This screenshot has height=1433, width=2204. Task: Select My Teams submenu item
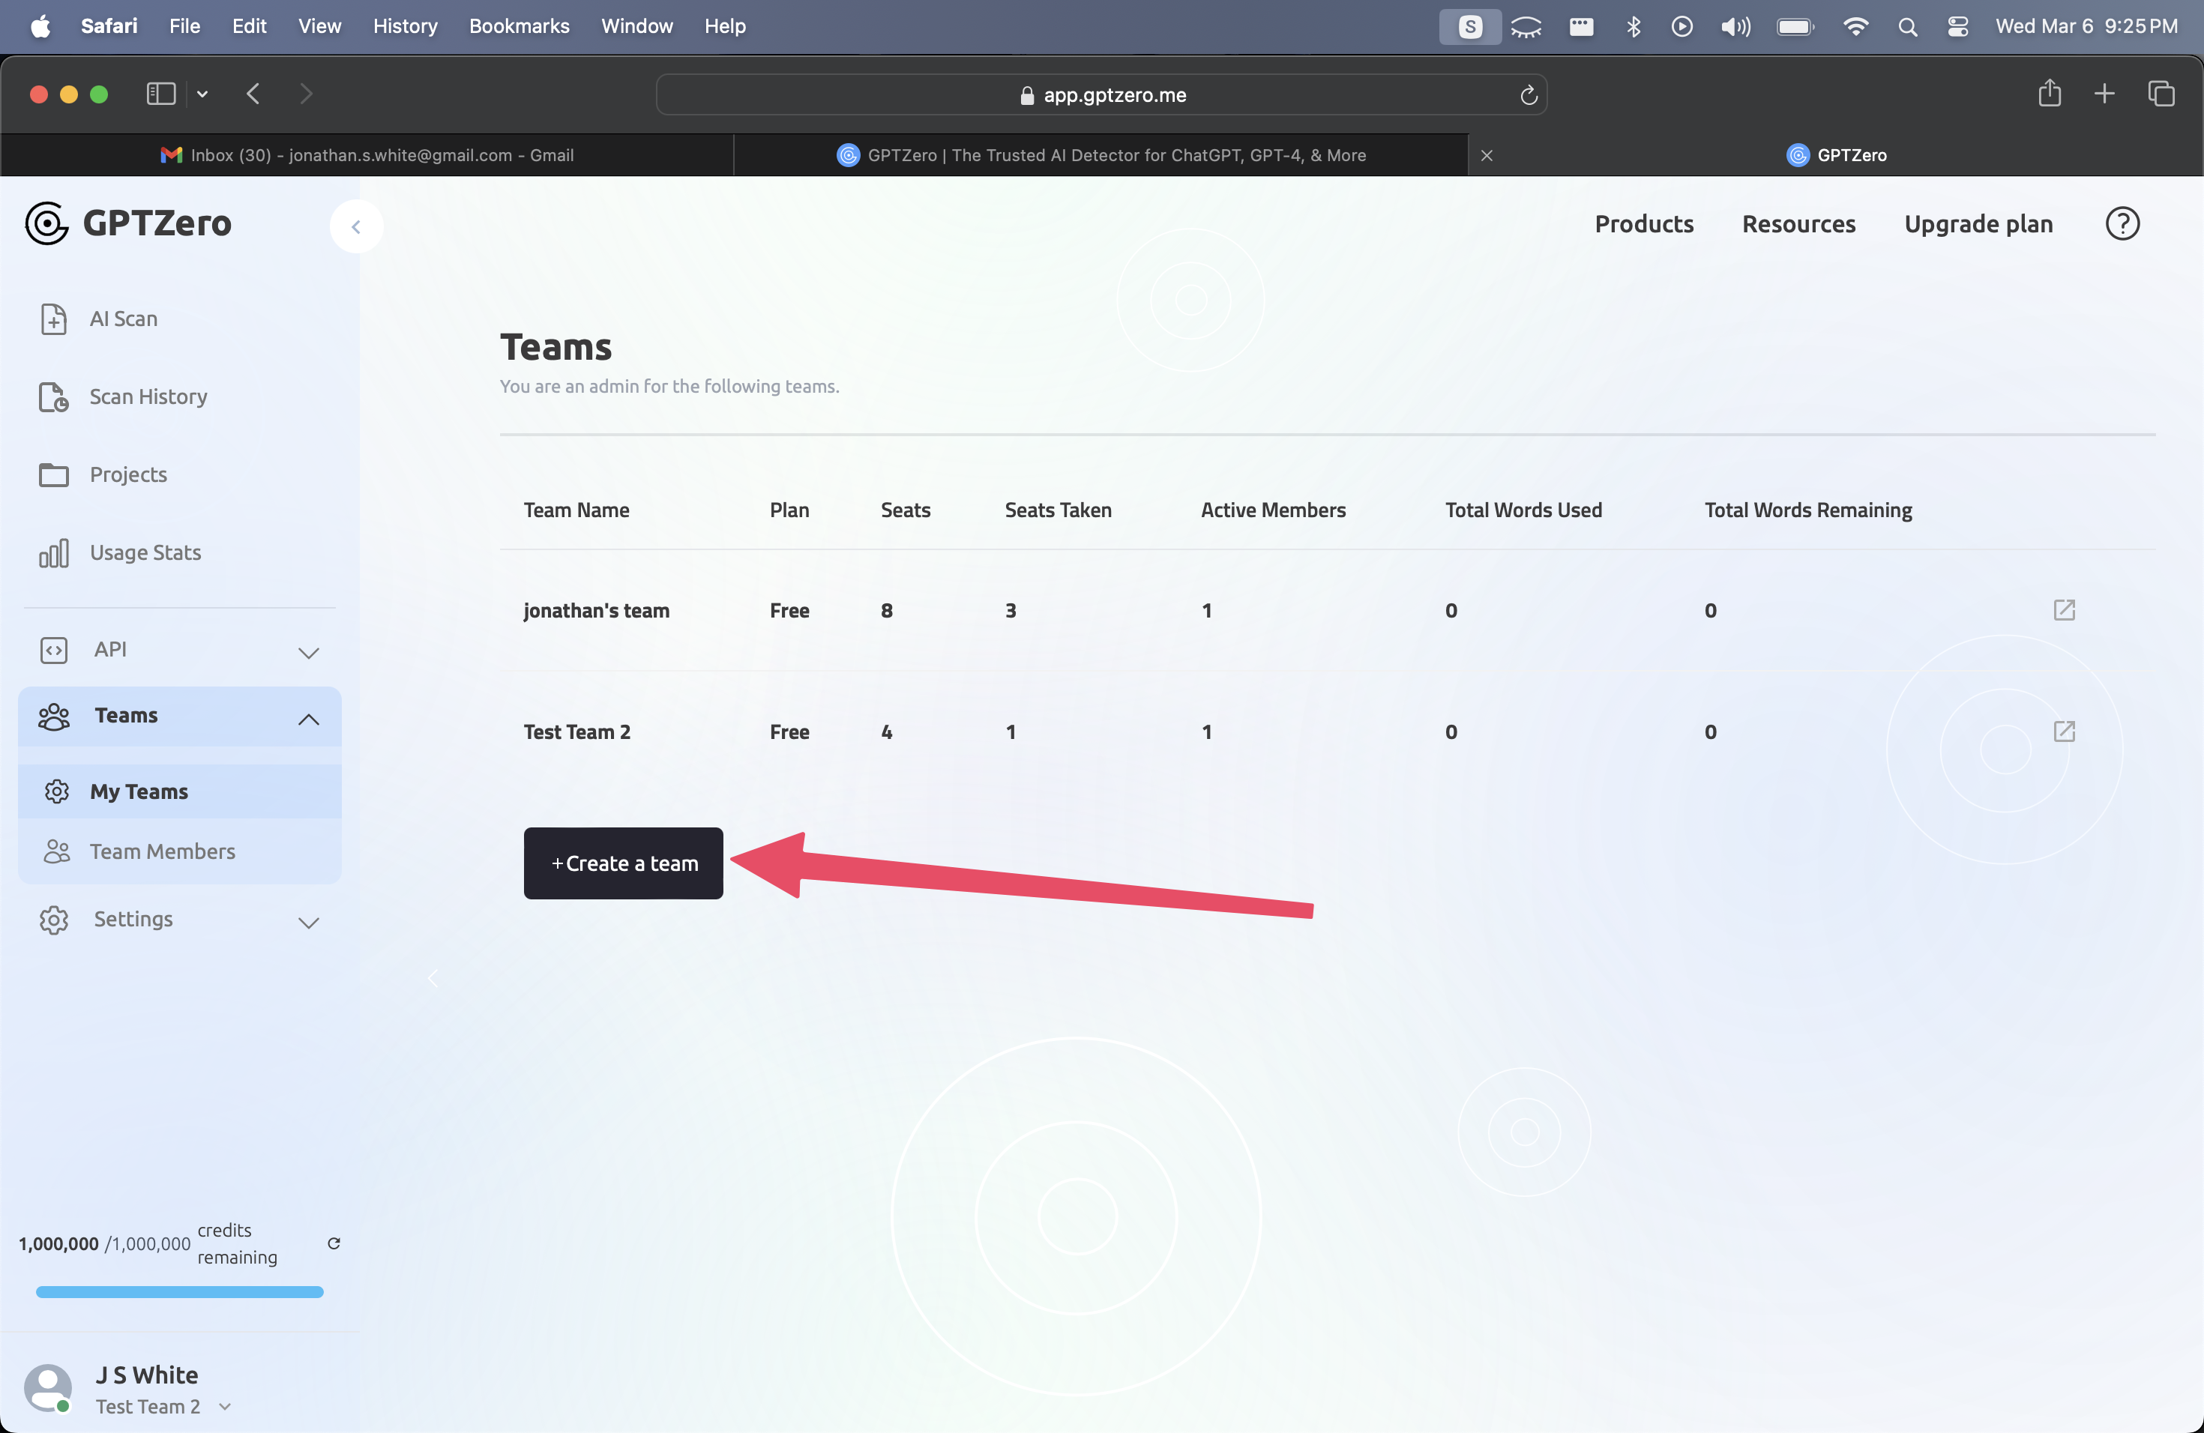pyautogui.click(x=180, y=791)
